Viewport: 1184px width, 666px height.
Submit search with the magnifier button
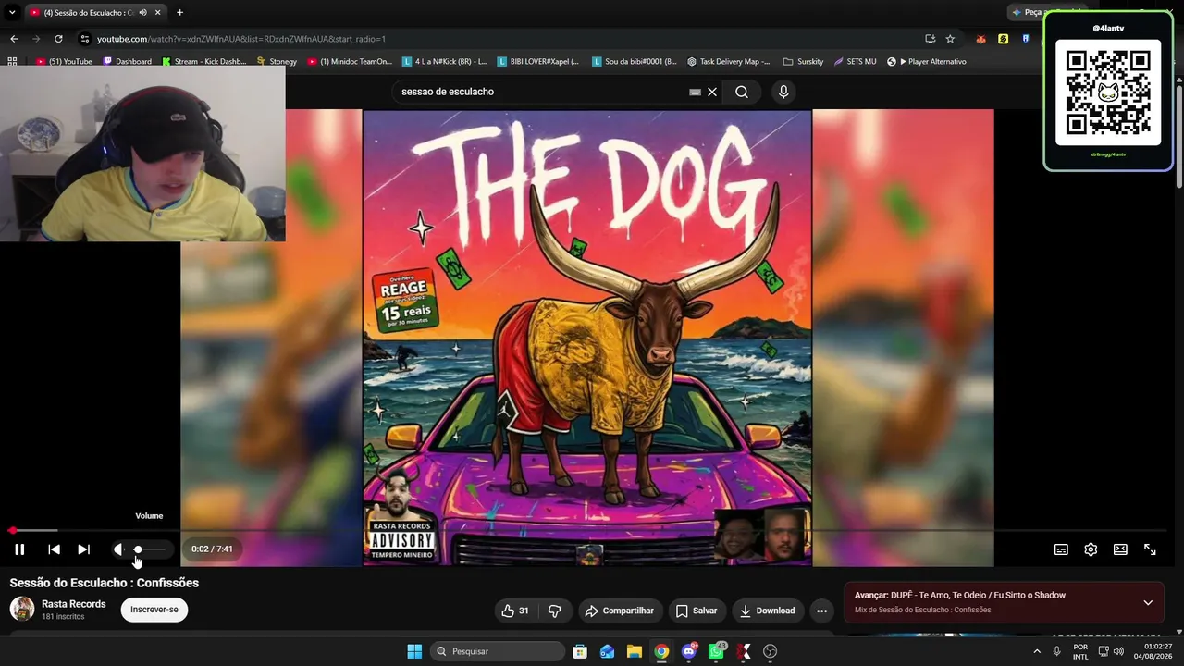[742, 92]
